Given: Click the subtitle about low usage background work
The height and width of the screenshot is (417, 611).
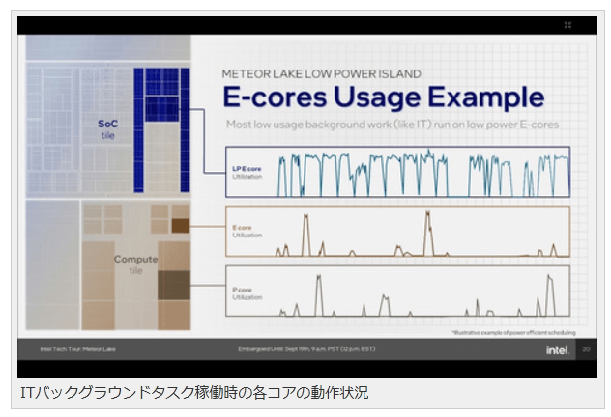Looking at the screenshot, I should [x=392, y=125].
